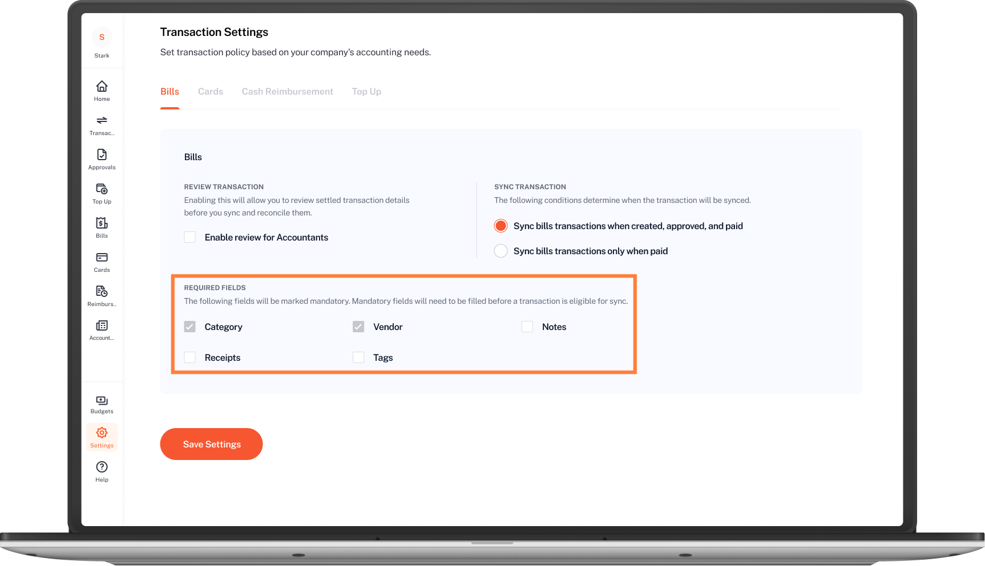
Task: Open Transactions from the sidebar
Action: (102, 125)
